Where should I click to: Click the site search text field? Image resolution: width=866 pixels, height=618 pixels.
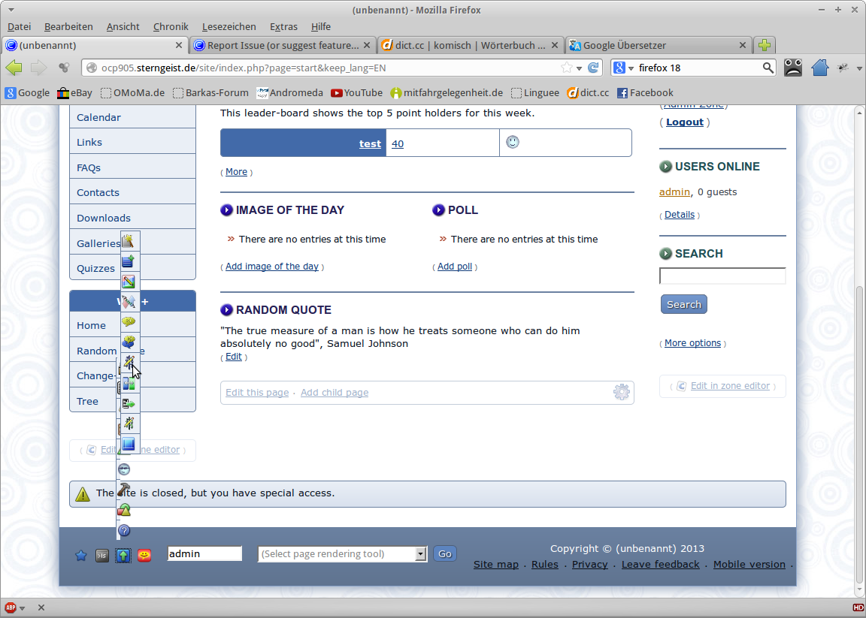[x=722, y=276]
